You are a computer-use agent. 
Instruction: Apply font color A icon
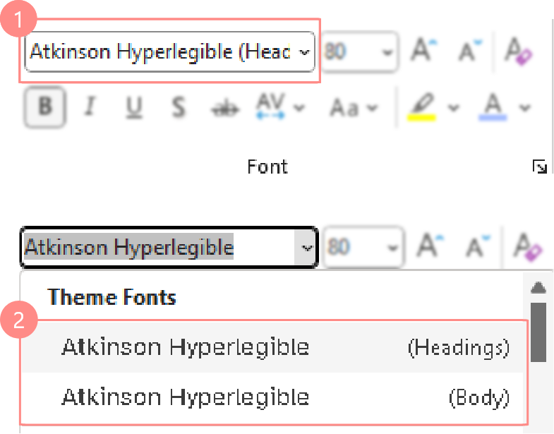point(493,107)
